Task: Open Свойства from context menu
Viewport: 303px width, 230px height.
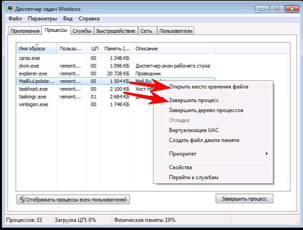Action: (x=181, y=167)
